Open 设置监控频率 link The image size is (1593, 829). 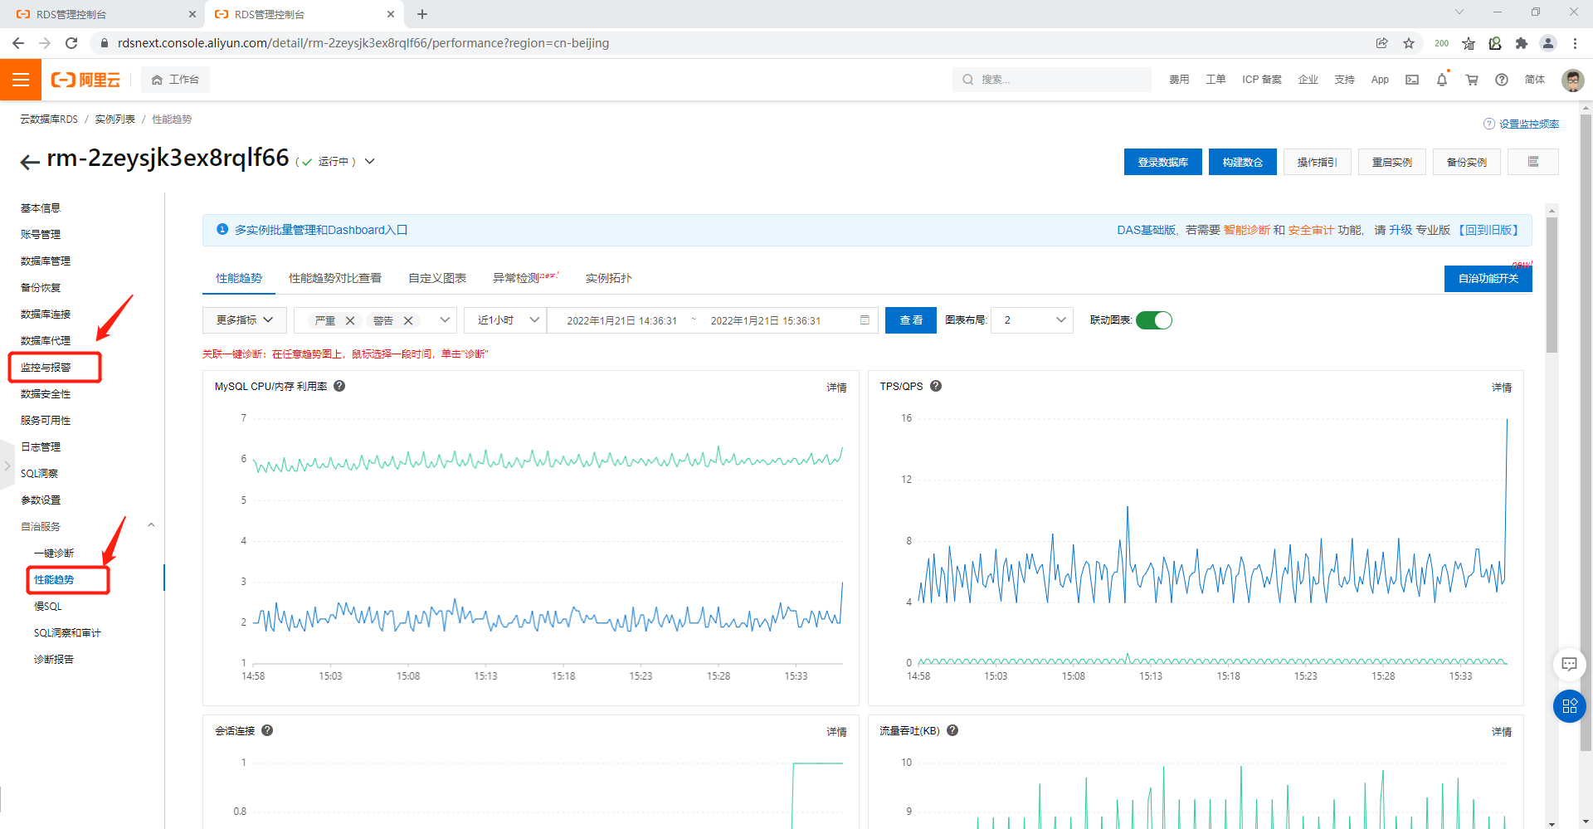[x=1528, y=124]
